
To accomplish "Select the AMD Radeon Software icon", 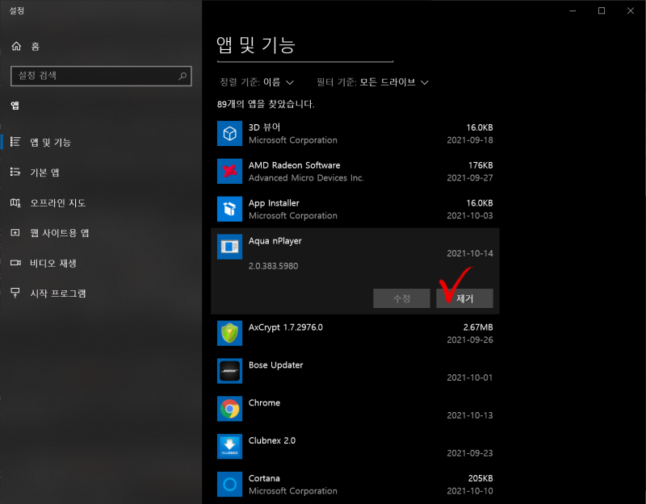I will [229, 171].
